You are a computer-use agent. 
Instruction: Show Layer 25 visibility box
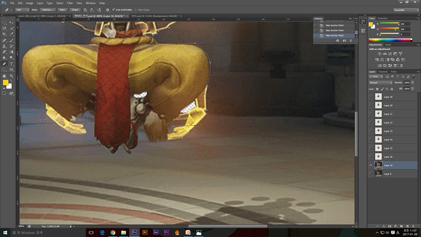coord(370,148)
